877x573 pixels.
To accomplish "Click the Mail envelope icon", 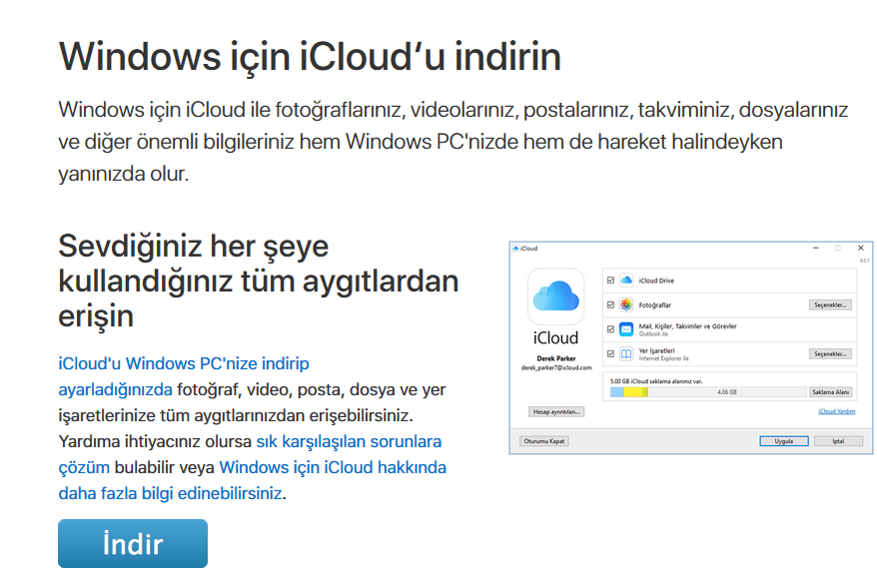I will tap(626, 329).
